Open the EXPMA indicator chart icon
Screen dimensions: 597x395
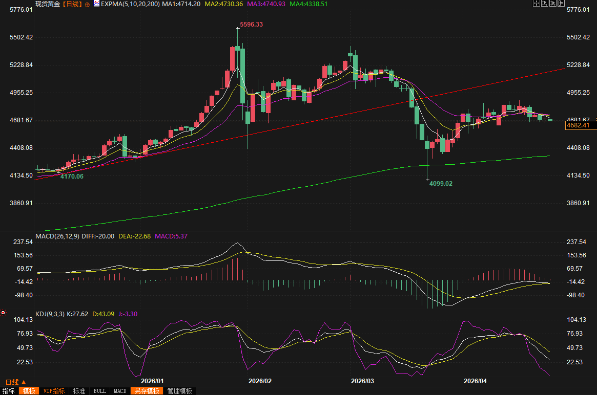click(97, 4)
